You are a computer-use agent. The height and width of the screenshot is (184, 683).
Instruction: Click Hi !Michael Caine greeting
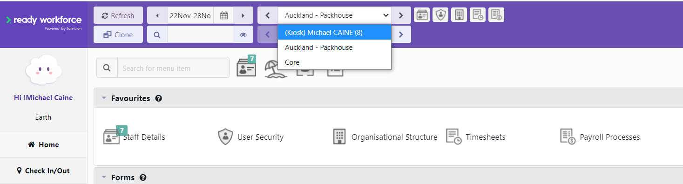tap(43, 98)
